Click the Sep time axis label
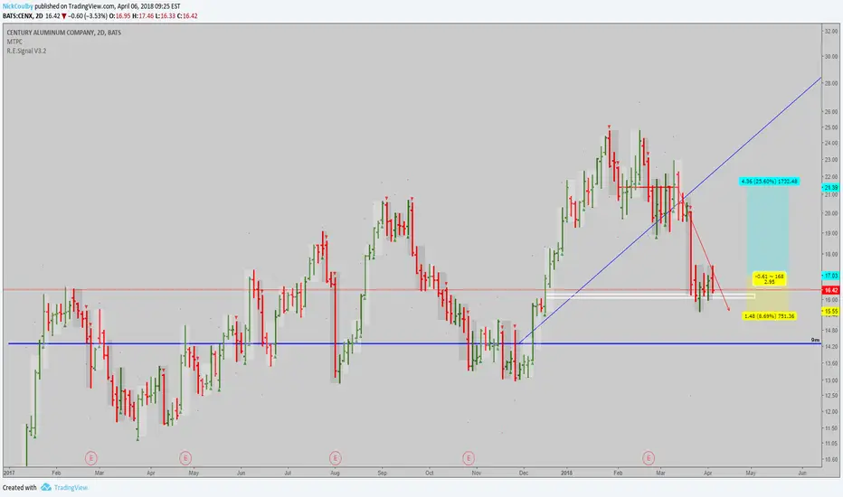The height and width of the screenshot is (497, 843). click(x=383, y=474)
